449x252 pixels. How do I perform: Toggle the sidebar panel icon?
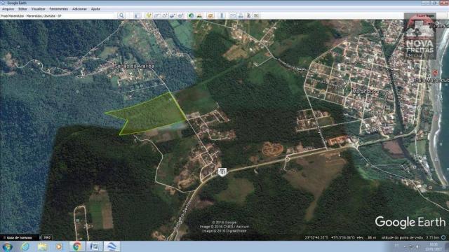click(x=138, y=15)
